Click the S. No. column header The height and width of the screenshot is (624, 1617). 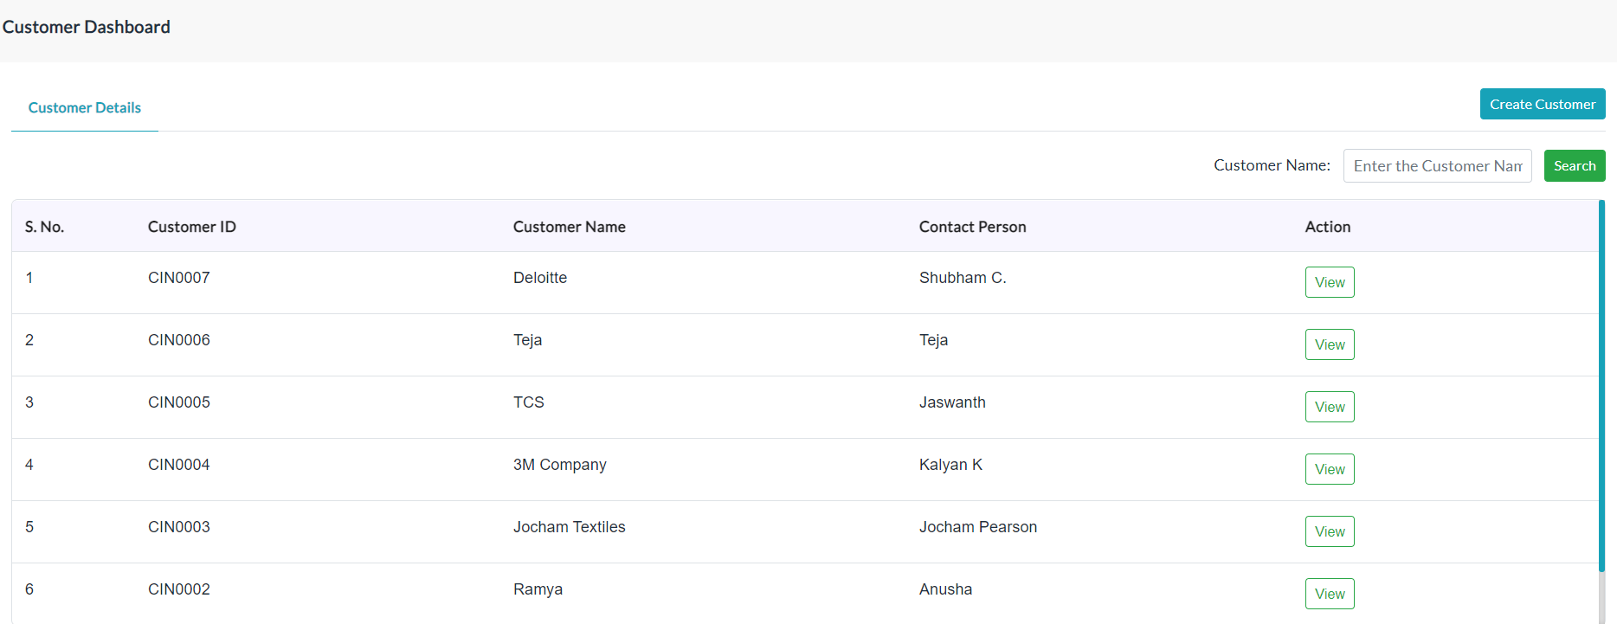[x=45, y=227]
